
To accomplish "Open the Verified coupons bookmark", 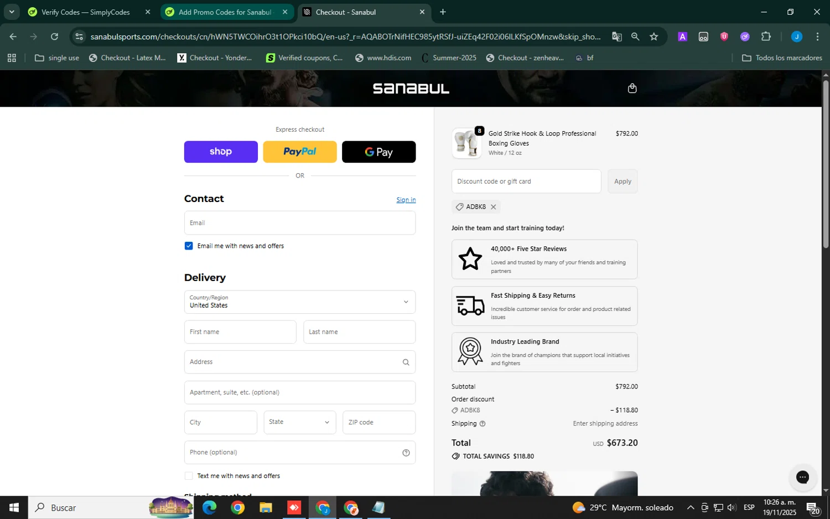I will [x=304, y=58].
